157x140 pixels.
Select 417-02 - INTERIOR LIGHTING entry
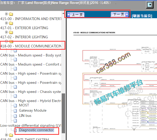[x=24, y=37]
